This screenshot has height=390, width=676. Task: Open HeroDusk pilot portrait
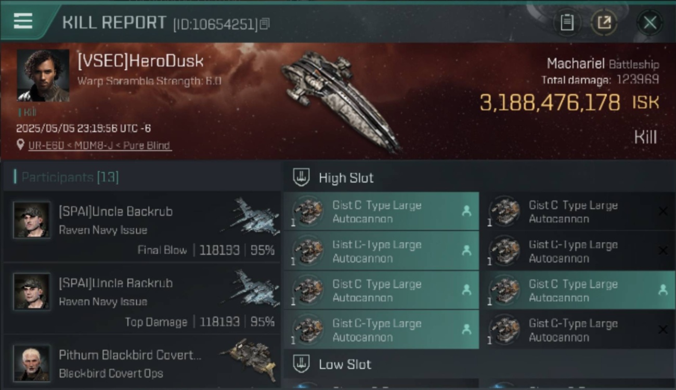(x=43, y=75)
